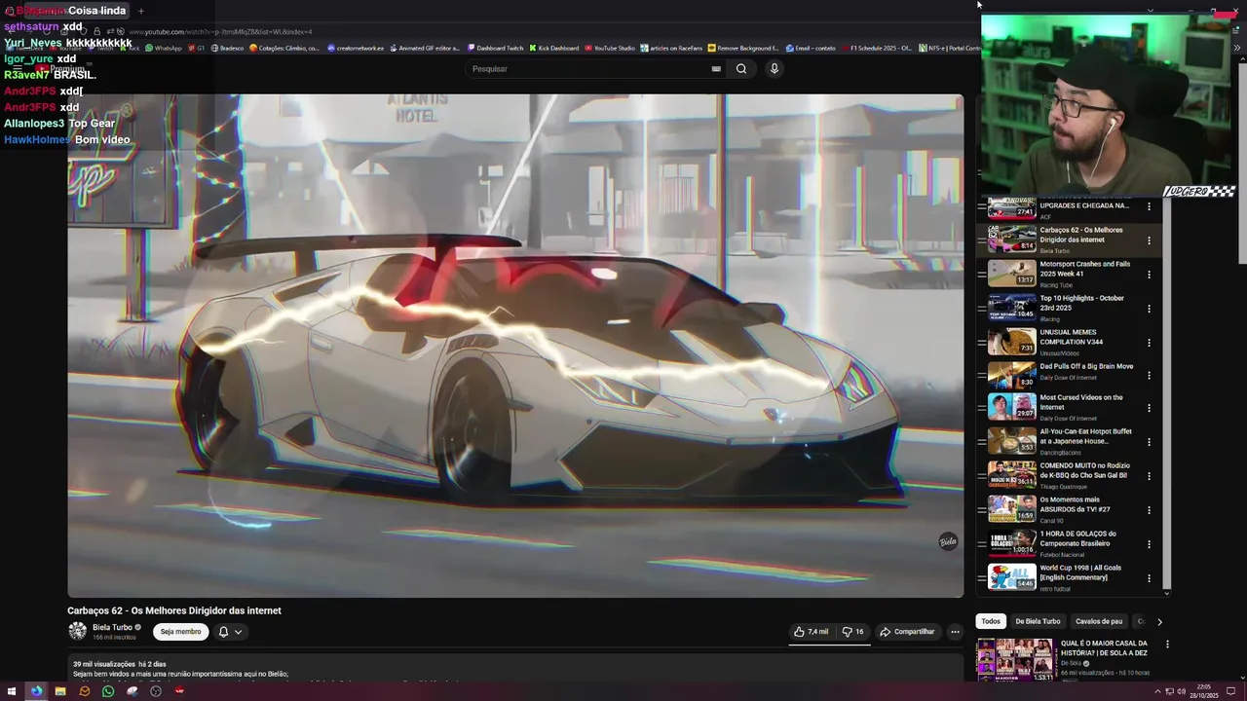Open the Biela Turbo channel name link
Image resolution: width=1247 pixels, height=701 pixels.
tap(112, 628)
